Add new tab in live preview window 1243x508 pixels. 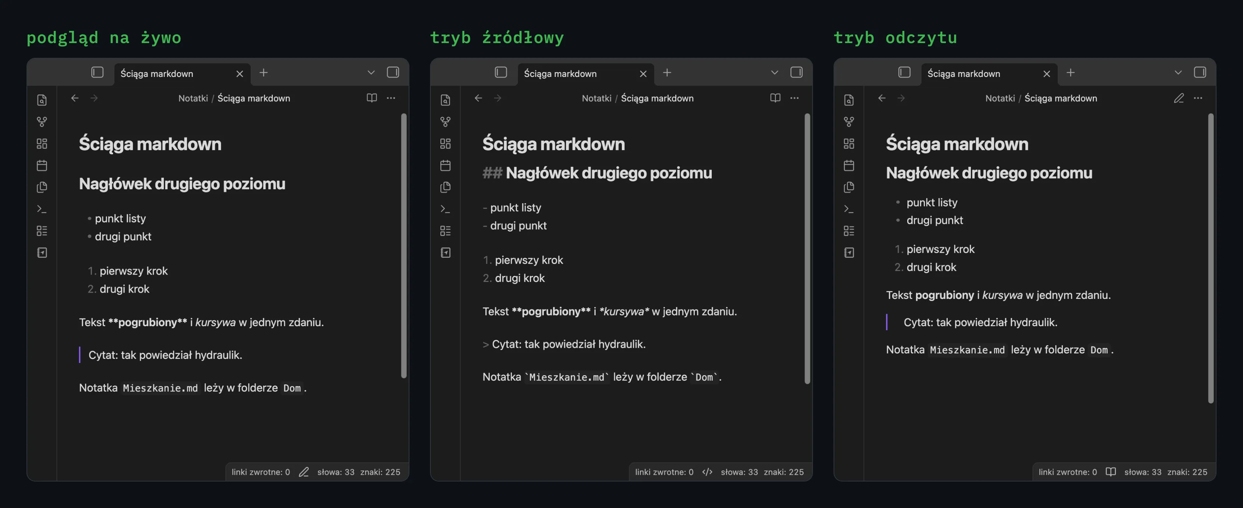click(x=264, y=73)
